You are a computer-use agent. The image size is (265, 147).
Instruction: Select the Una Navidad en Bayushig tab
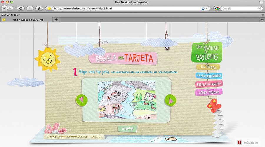(26, 20)
